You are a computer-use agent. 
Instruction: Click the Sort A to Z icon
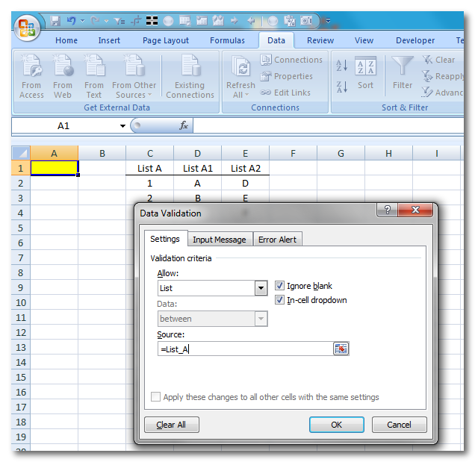[342, 66]
